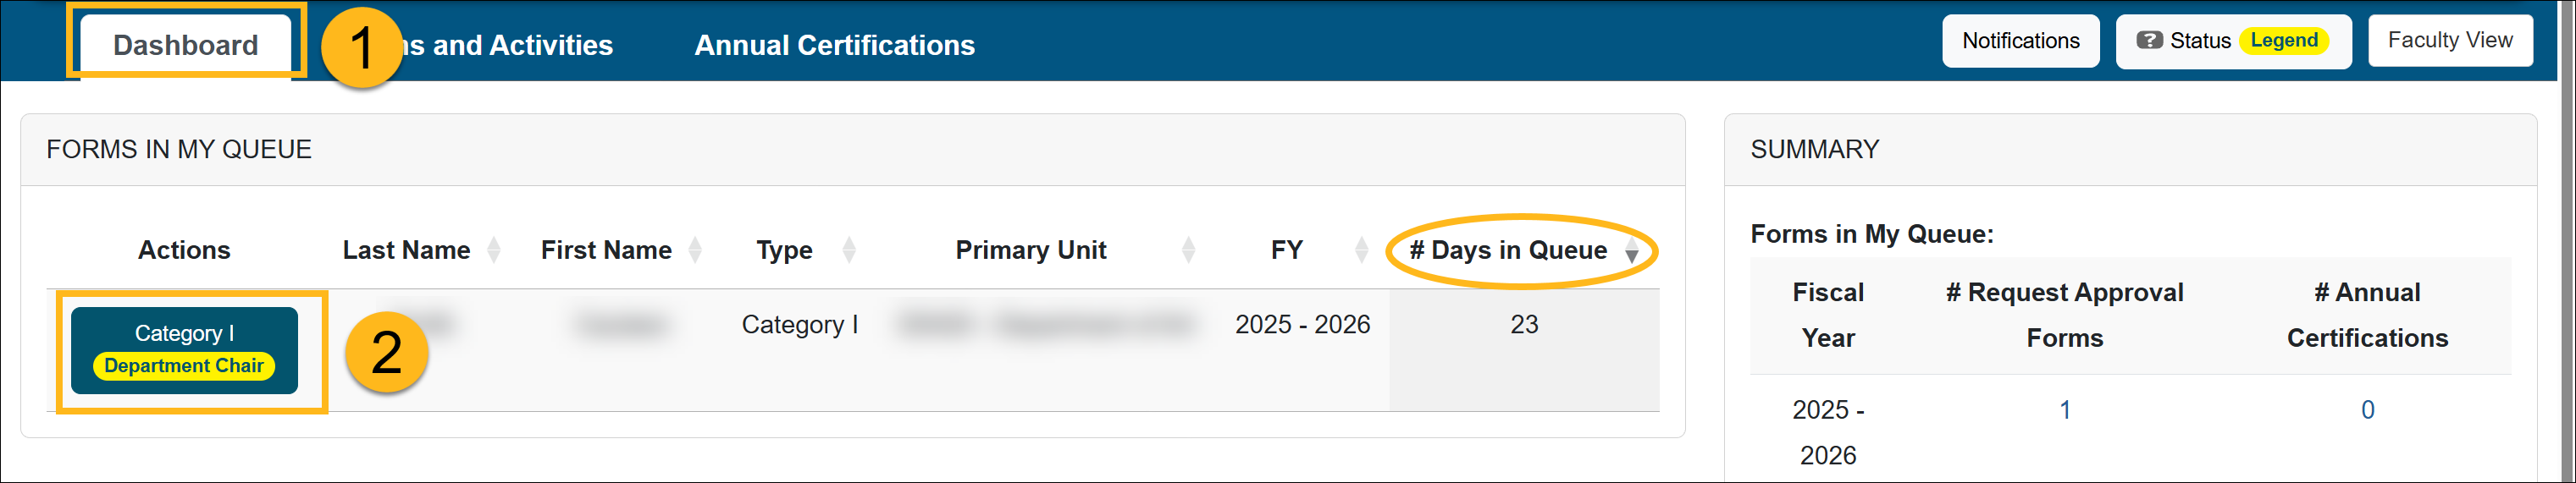The height and width of the screenshot is (483, 2576).
Task: Toggle # Days in Queue sort arrow
Action: 1632,251
